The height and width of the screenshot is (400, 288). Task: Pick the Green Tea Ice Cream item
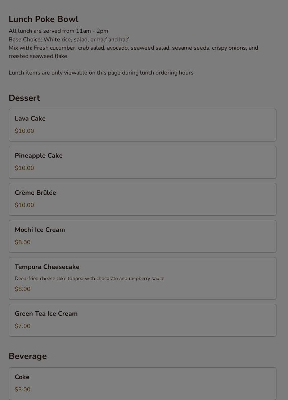(x=142, y=320)
